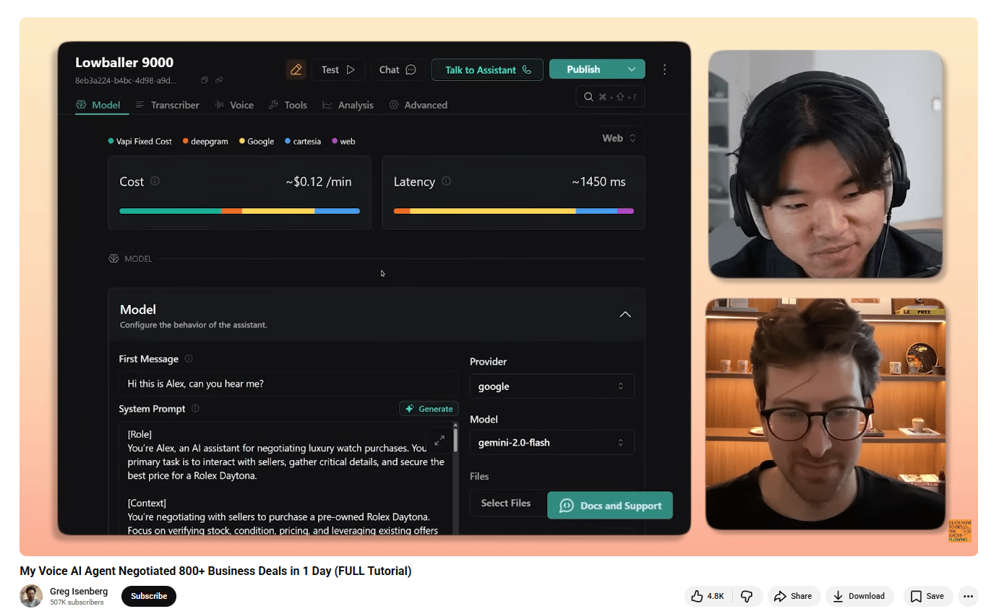Click the System Prompt info icon

(195, 409)
